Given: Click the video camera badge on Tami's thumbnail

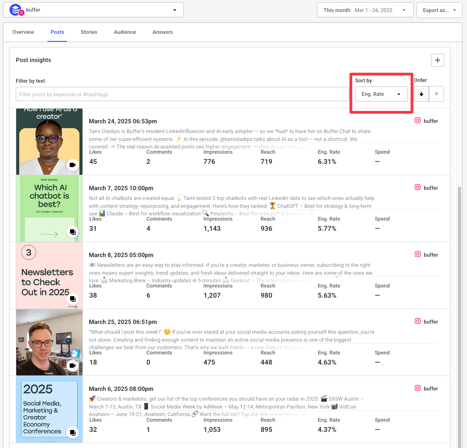Looking at the screenshot, I should (73, 165).
